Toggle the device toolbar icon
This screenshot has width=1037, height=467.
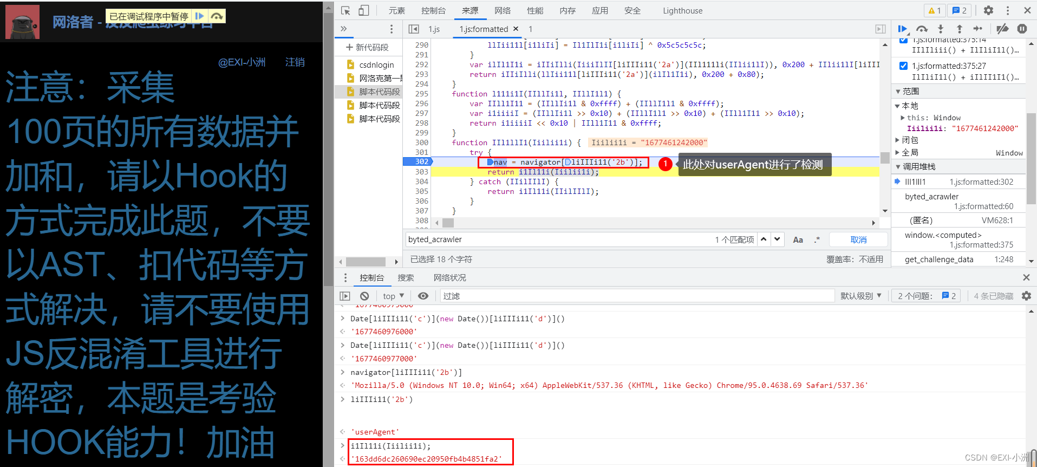[x=364, y=10]
